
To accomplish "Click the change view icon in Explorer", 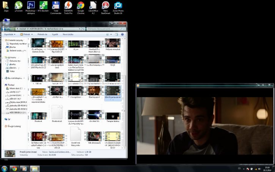I will 108,35.
